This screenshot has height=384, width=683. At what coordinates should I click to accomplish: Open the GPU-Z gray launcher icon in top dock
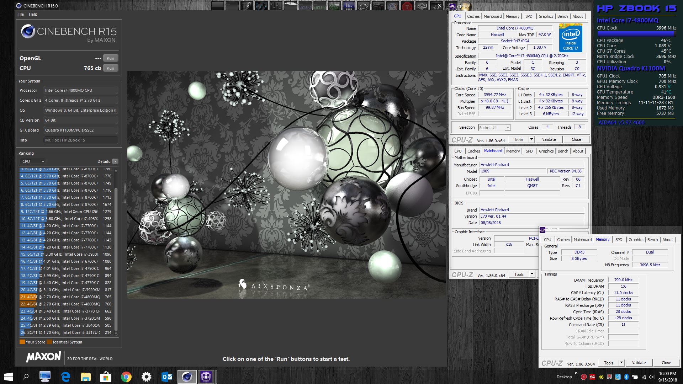click(305, 6)
